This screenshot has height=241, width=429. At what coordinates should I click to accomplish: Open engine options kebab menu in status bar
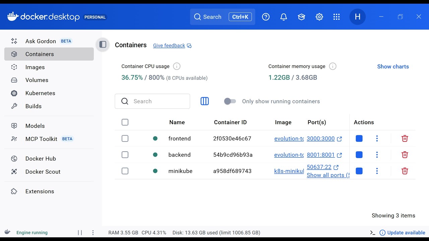point(93,233)
